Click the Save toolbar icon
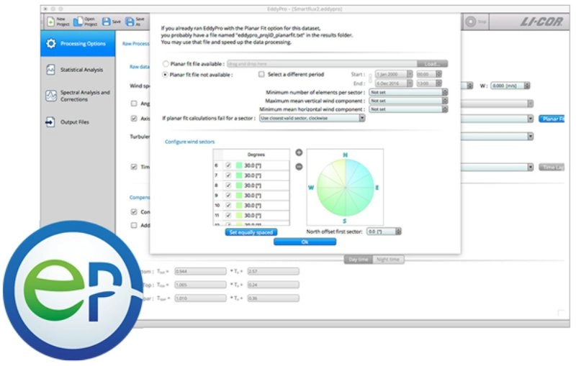Viewport: 576px width, 366px height. point(111,22)
